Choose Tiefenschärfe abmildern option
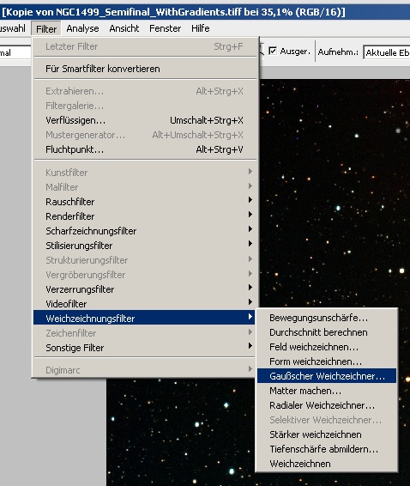 [x=327, y=449]
